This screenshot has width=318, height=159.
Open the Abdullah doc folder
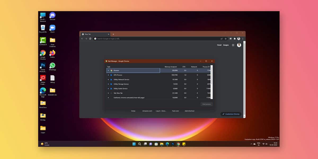pos(52,91)
